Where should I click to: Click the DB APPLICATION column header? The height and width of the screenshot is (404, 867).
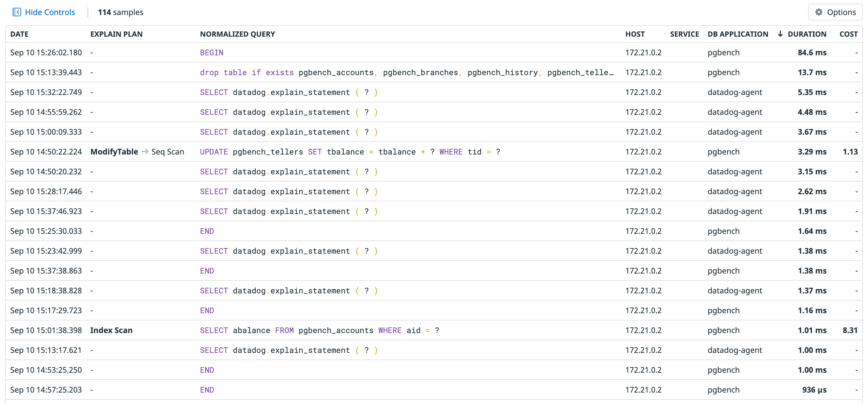point(738,34)
